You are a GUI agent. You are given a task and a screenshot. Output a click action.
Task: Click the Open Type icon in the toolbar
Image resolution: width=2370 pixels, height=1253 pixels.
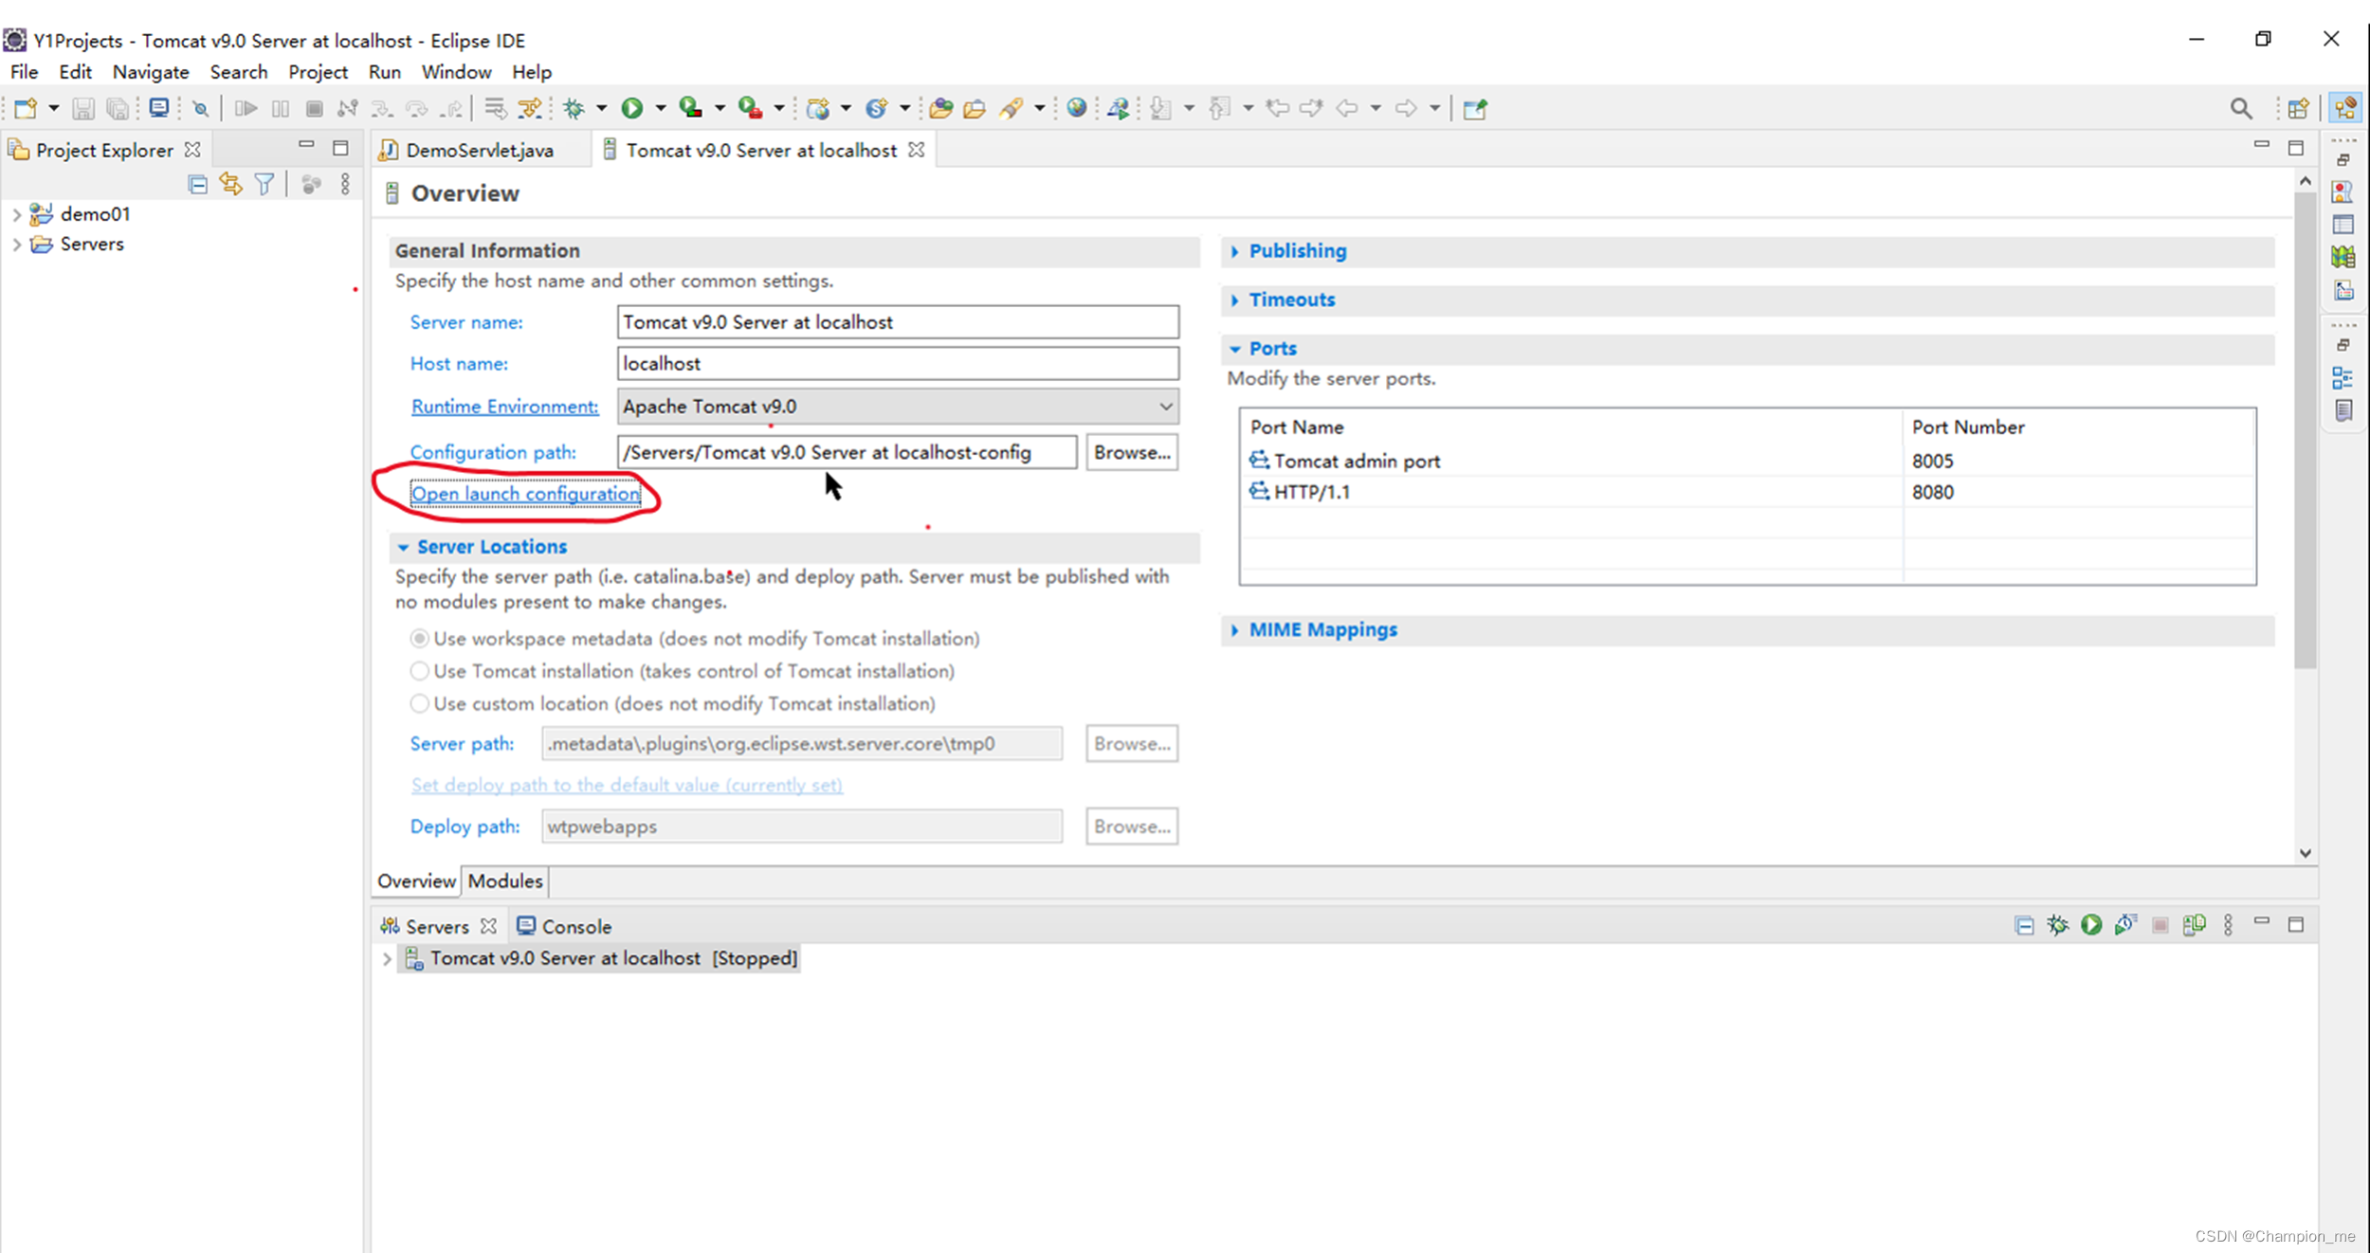pos(940,109)
